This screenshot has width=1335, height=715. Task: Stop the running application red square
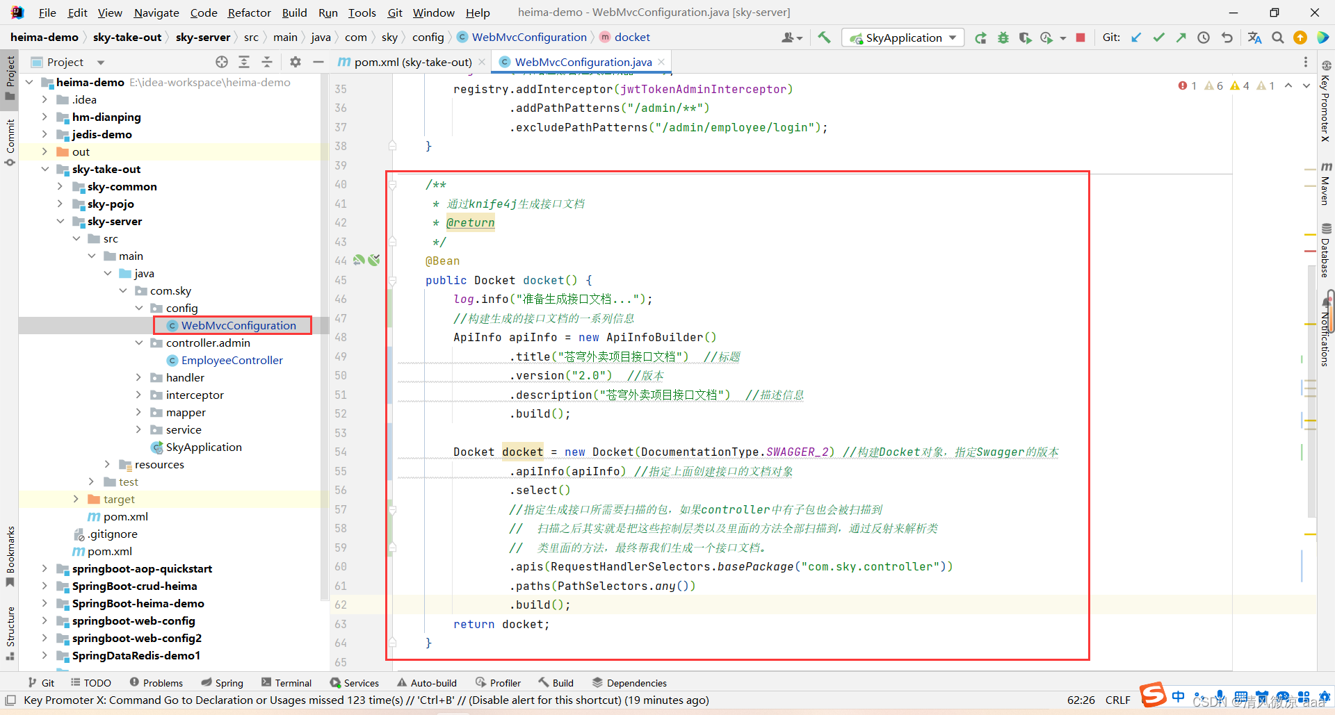(x=1081, y=38)
